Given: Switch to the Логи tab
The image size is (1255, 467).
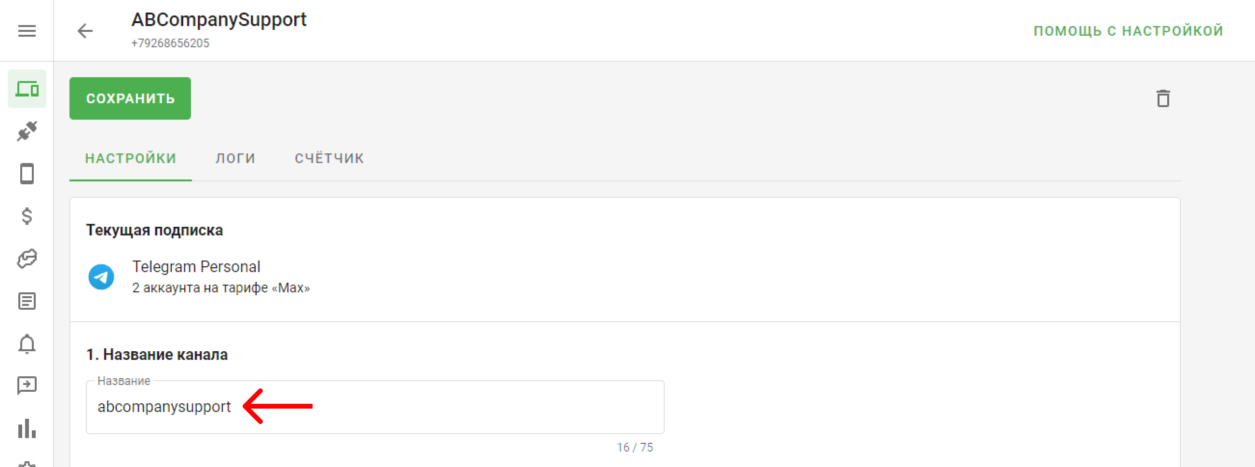Looking at the screenshot, I should (235, 158).
